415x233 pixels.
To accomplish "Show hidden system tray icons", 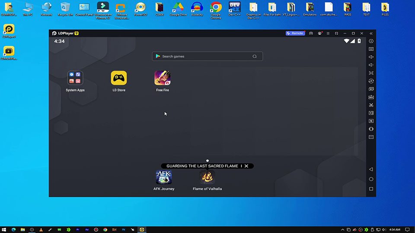I will tap(342, 230).
